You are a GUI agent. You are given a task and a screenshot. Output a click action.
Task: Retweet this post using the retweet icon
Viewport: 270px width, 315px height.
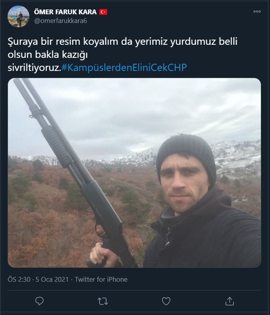point(103,302)
